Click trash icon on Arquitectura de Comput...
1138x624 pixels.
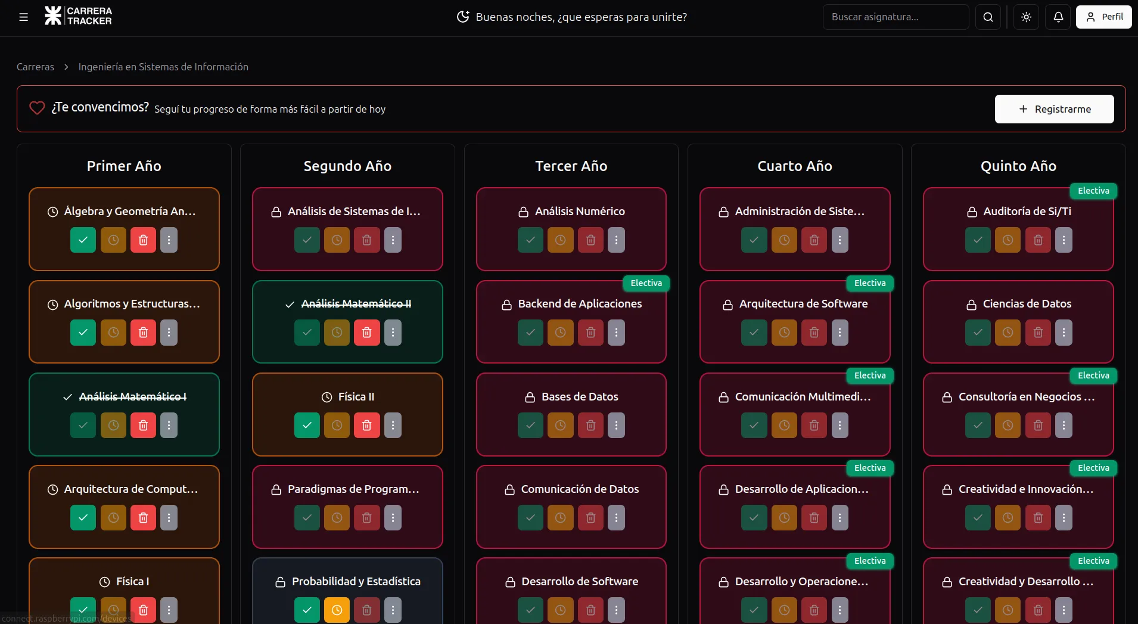click(x=143, y=518)
